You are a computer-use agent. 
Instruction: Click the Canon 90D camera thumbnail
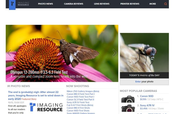[128, 99]
